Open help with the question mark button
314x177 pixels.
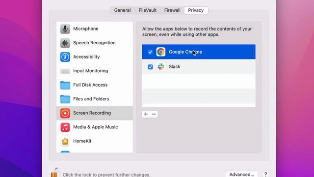[x=265, y=174]
